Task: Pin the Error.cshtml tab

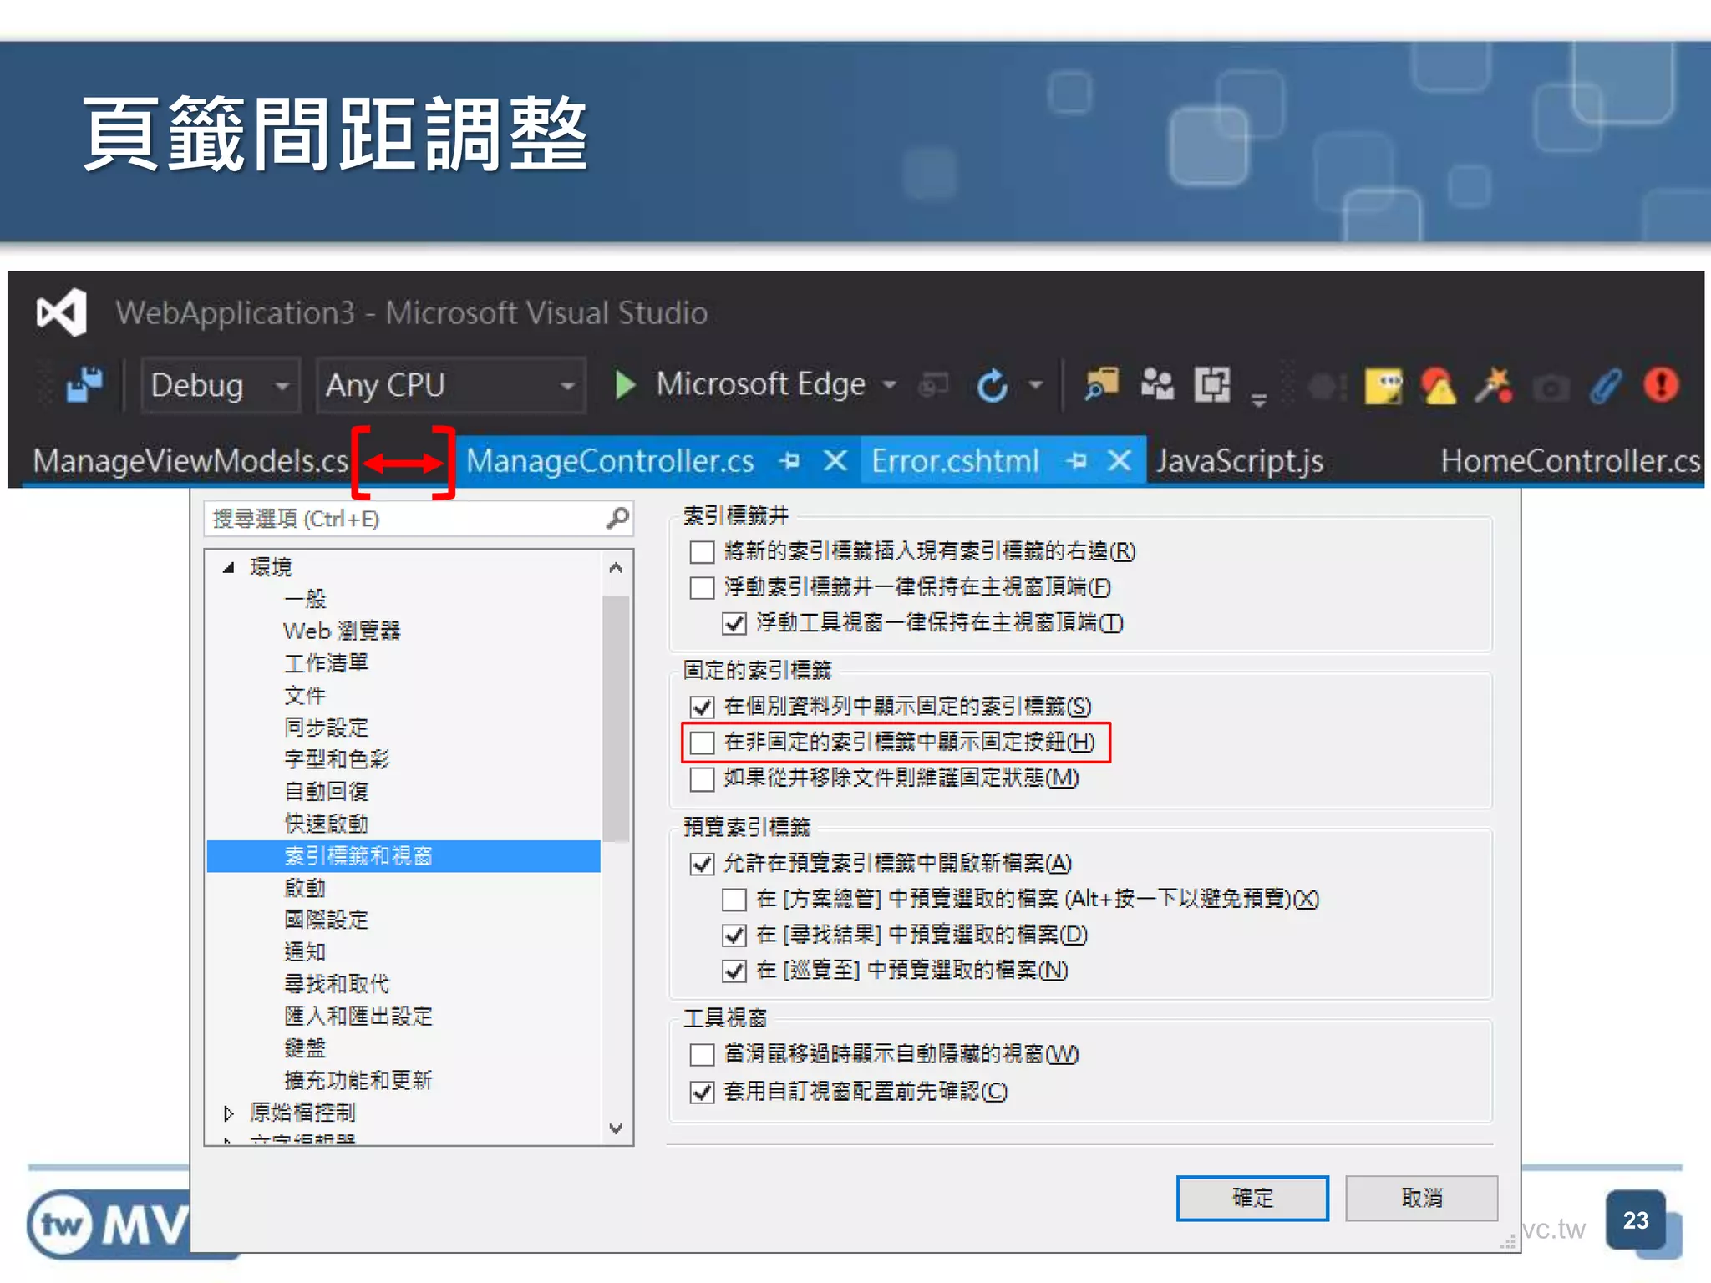Action: pos(1077,460)
